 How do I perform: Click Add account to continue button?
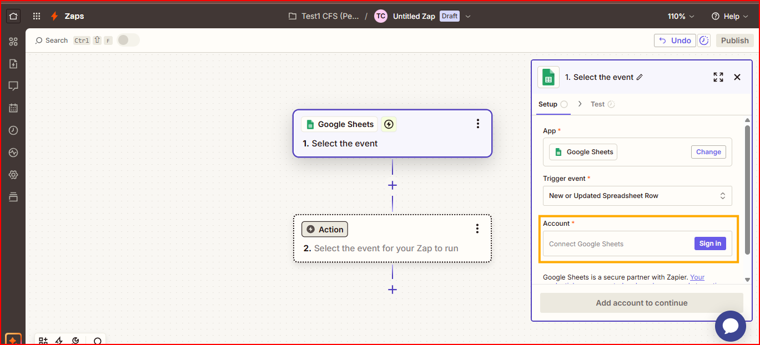tap(641, 303)
